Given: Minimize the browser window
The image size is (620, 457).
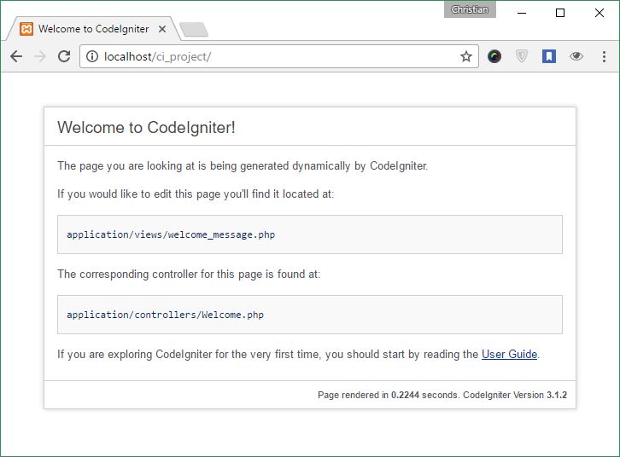Looking at the screenshot, I should click(522, 13).
